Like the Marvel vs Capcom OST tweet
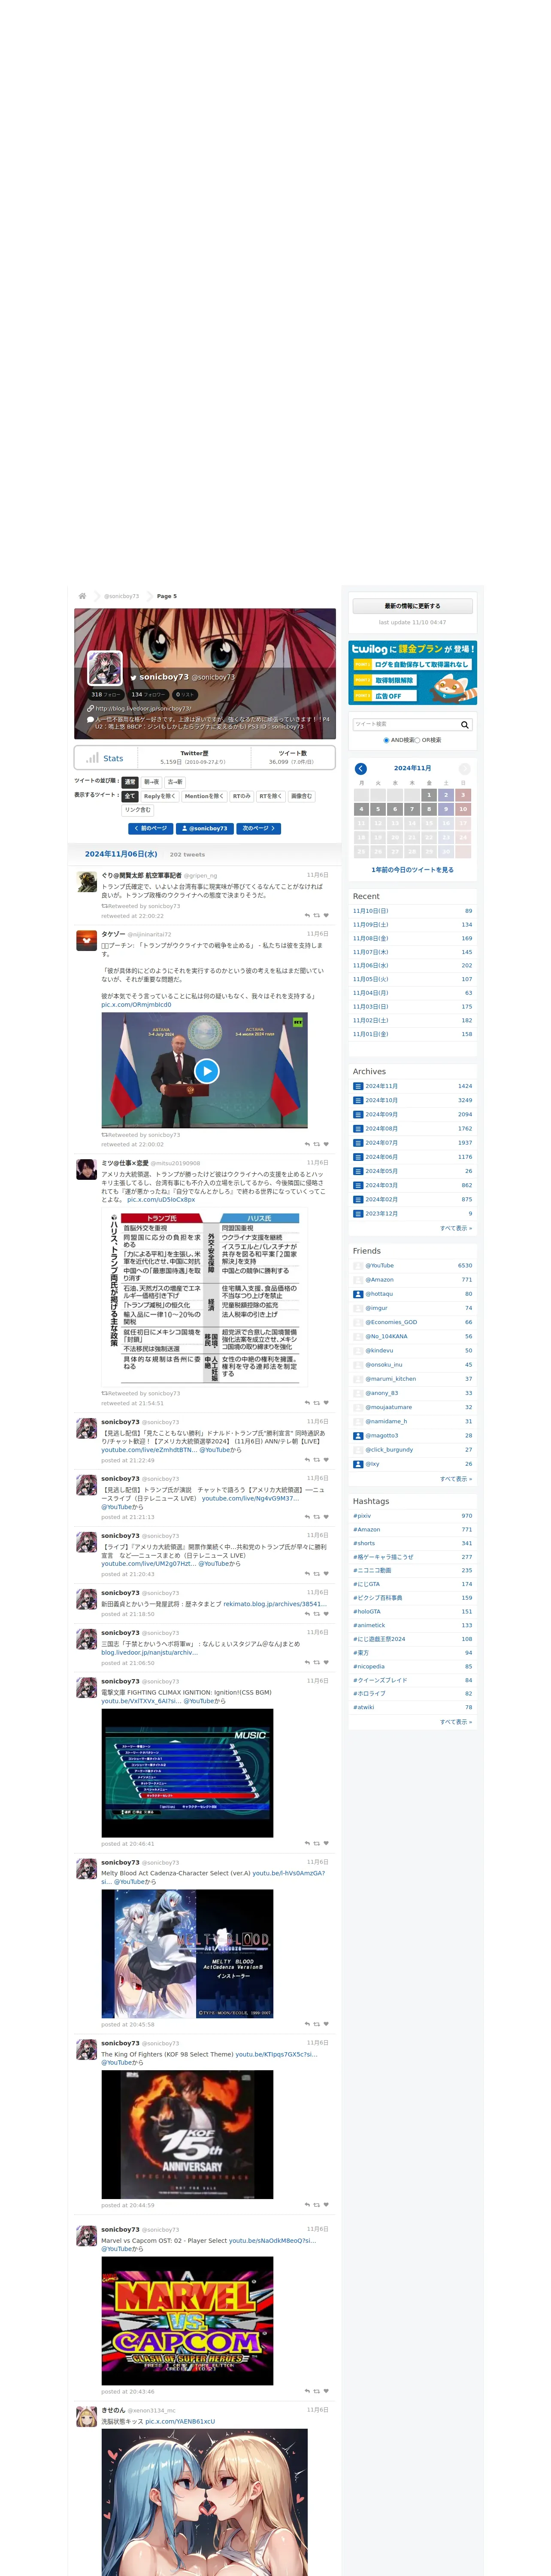This screenshot has width=551, height=2576. point(326,2392)
